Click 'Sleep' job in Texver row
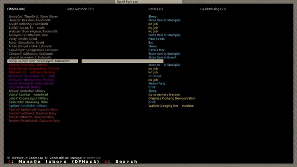This screenshot has height=167, width=297. point(153,91)
